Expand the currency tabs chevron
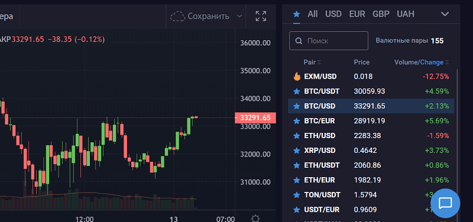 [x=445, y=14]
